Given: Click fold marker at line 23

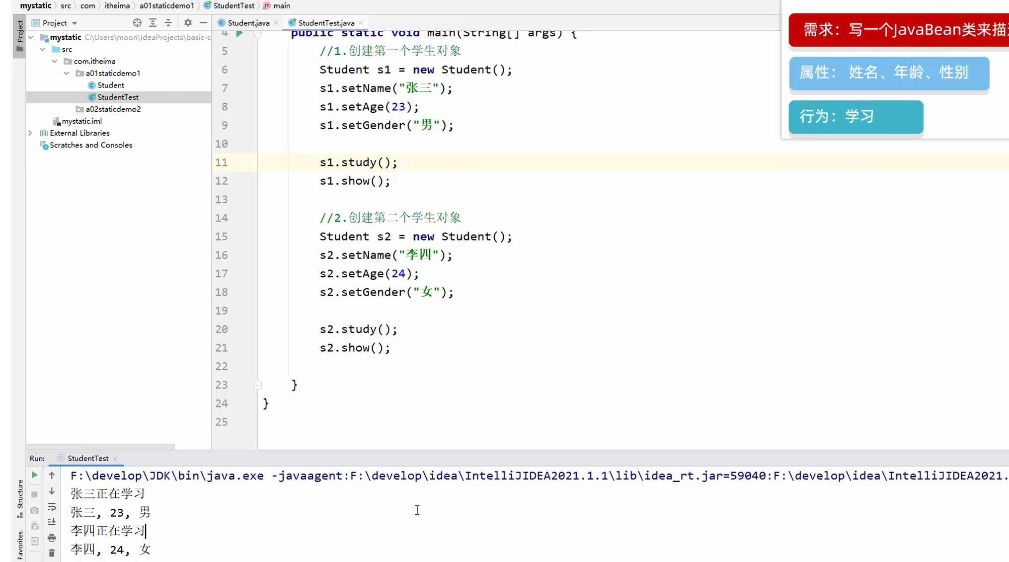Looking at the screenshot, I should pyautogui.click(x=257, y=385).
